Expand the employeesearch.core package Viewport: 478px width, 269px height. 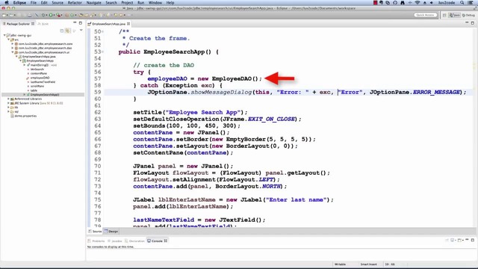click(x=13, y=43)
